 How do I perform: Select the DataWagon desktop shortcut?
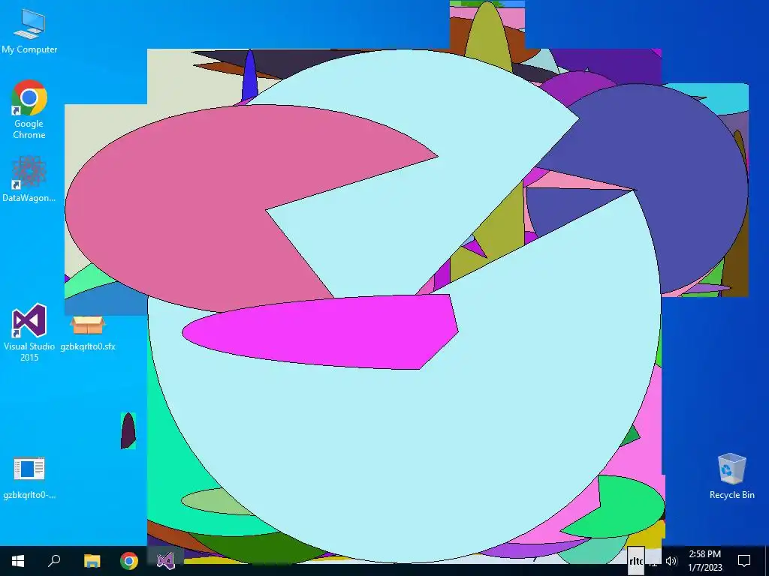[x=29, y=178]
